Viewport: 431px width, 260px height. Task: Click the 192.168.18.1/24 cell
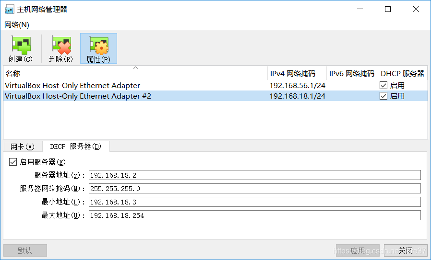(x=298, y=96)
